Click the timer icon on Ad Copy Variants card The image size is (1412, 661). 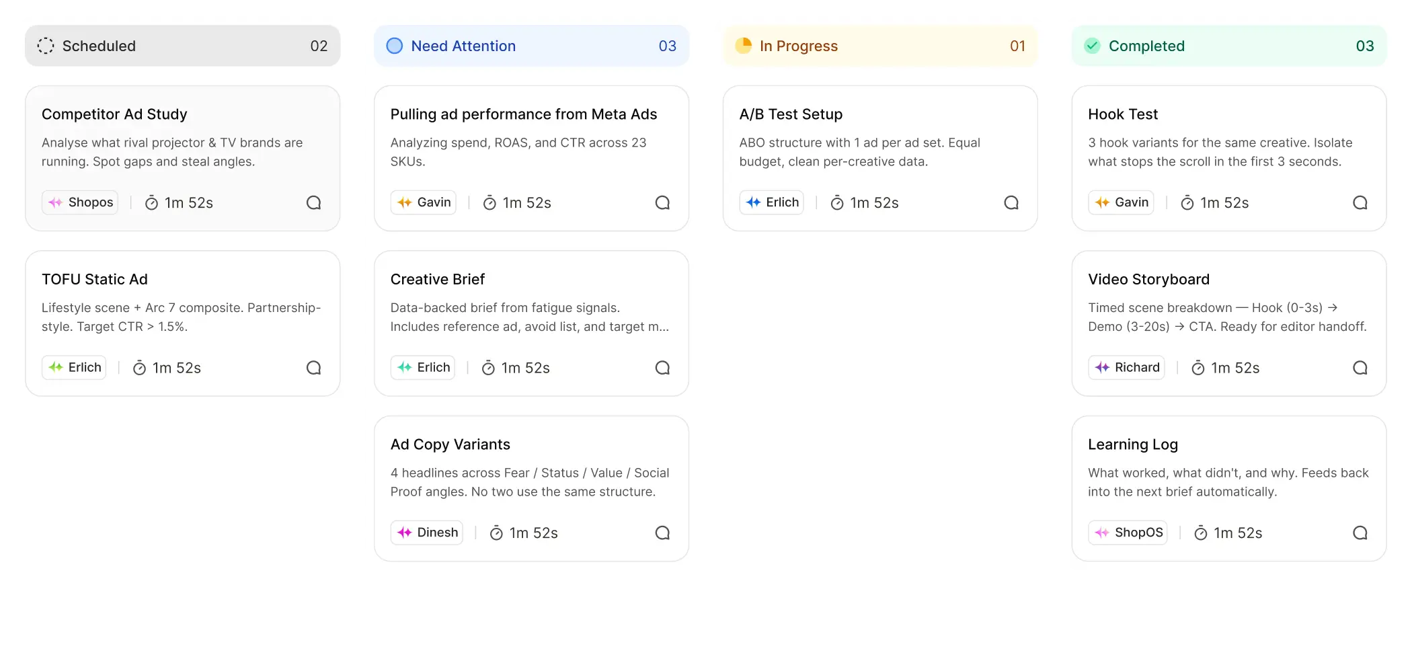click(x=495, y=533)
